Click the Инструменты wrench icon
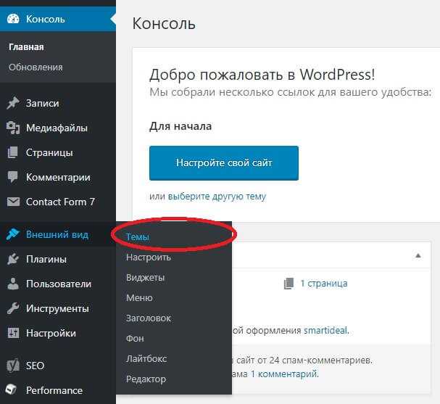Viewport: 440px width, 404px height. pyautogui.click(x=13, y=308)
